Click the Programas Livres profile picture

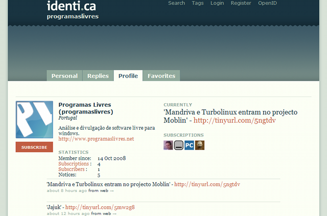[34, 119]
